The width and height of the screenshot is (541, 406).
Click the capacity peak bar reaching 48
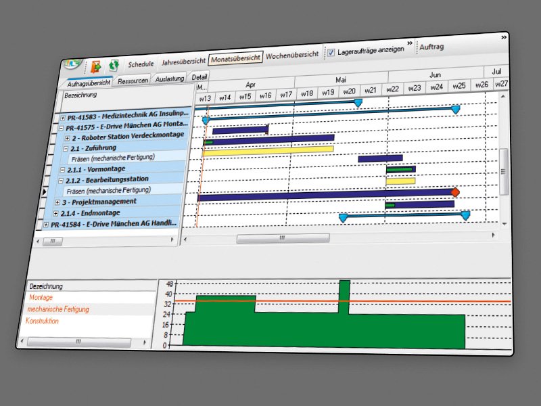[x=344, y=296]
